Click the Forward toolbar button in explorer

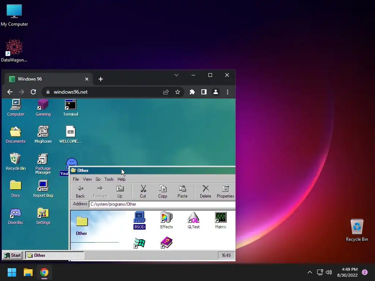(100, 192)
